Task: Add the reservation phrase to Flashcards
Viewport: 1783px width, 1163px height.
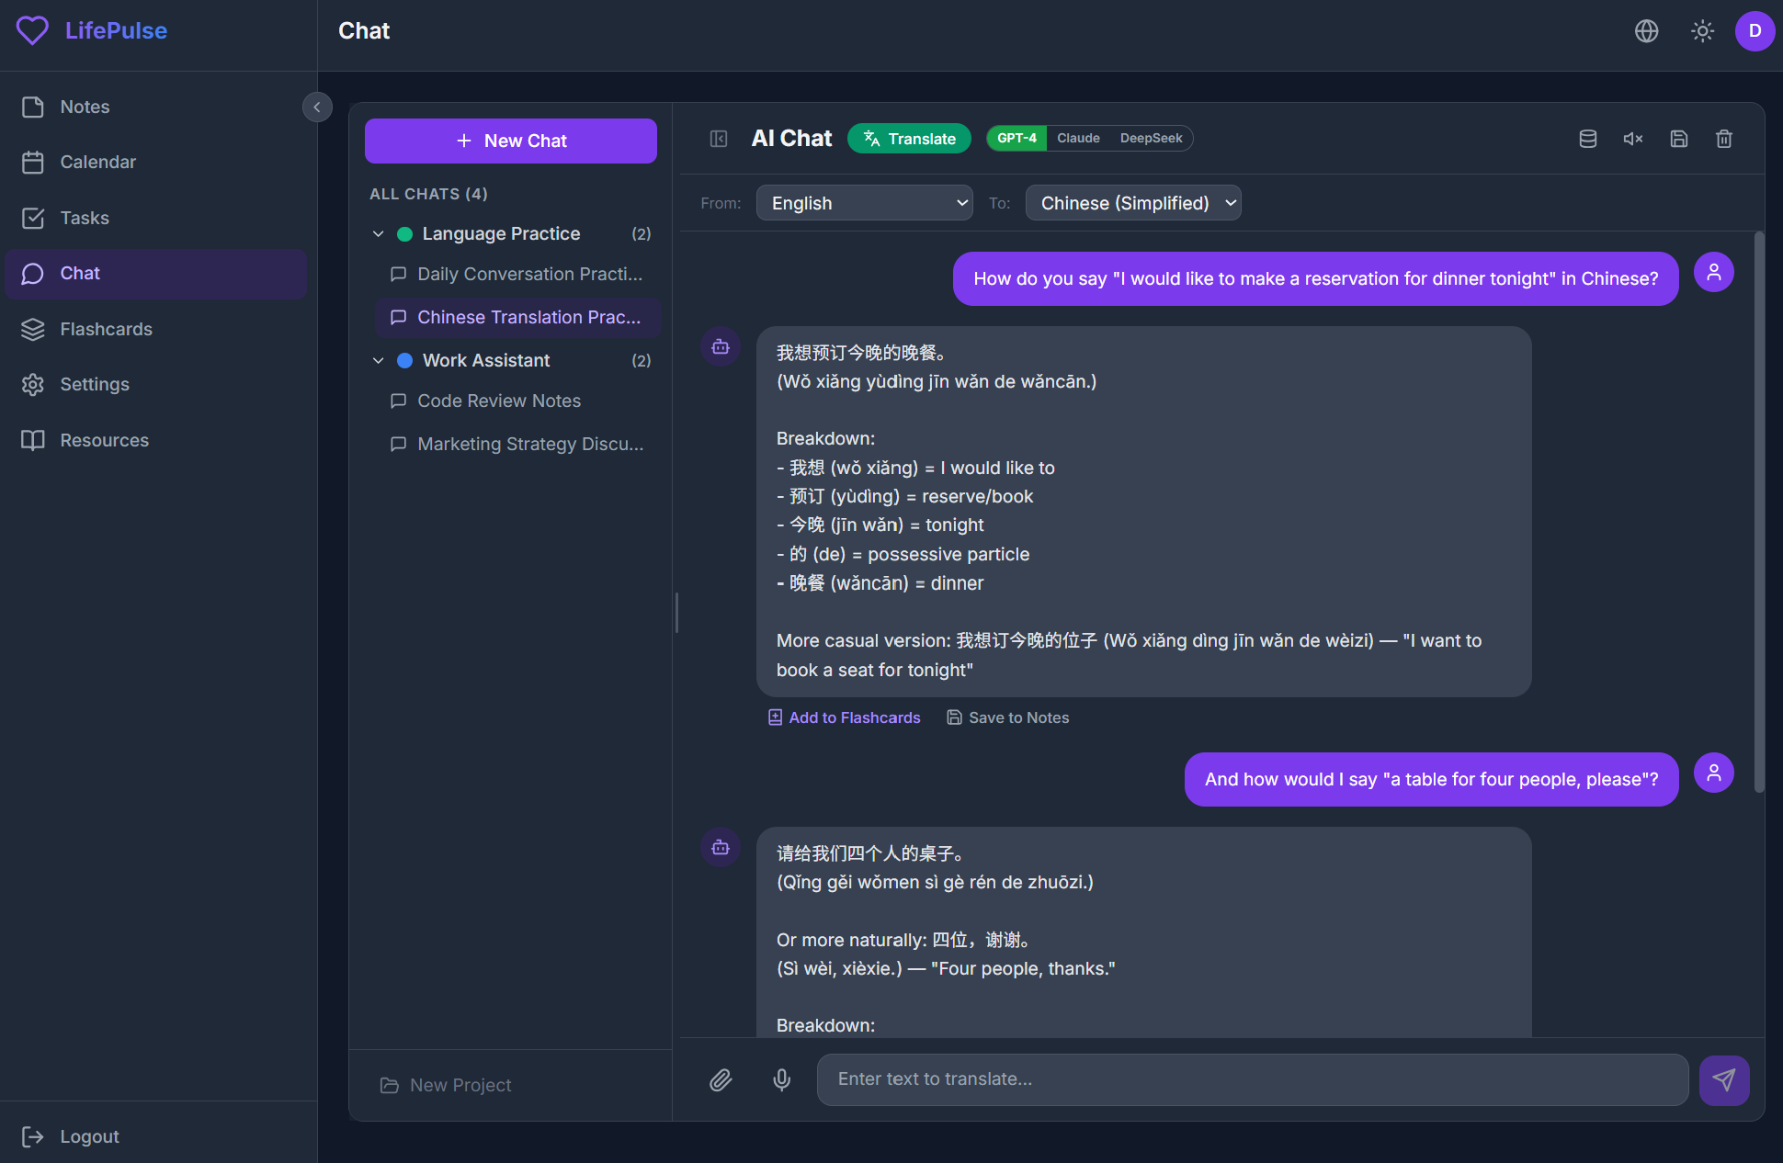Action: pyautogui.click(x=843, y=717)
